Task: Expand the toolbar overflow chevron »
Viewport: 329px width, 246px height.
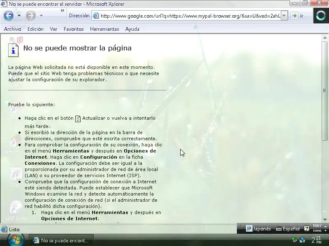Action: pos(63,11)
